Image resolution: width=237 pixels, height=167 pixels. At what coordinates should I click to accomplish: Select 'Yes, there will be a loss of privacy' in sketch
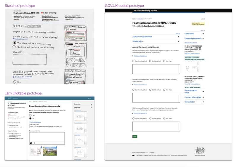(x=14, y=43)
